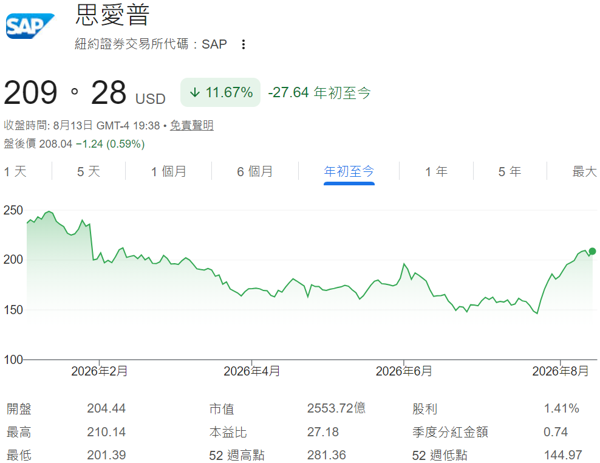
Task: Click the 股利 label
Action: point(424,409)
